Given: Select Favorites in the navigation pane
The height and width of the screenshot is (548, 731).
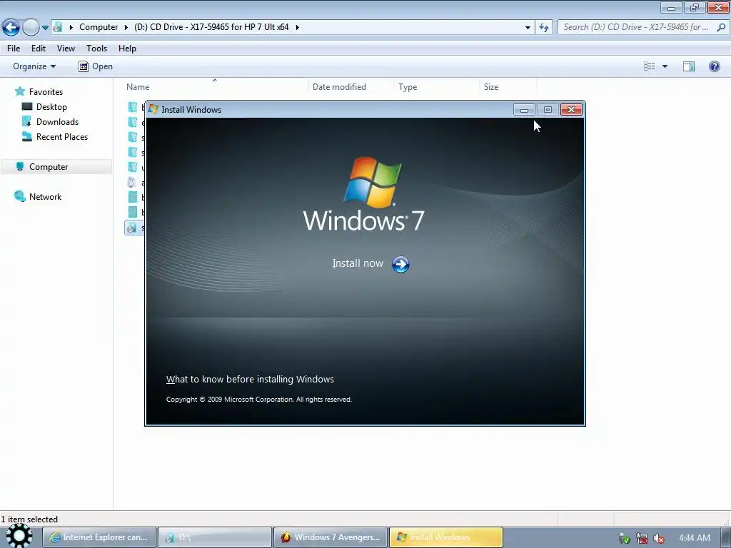Looking at the screenshot, I should pos(46,92).
